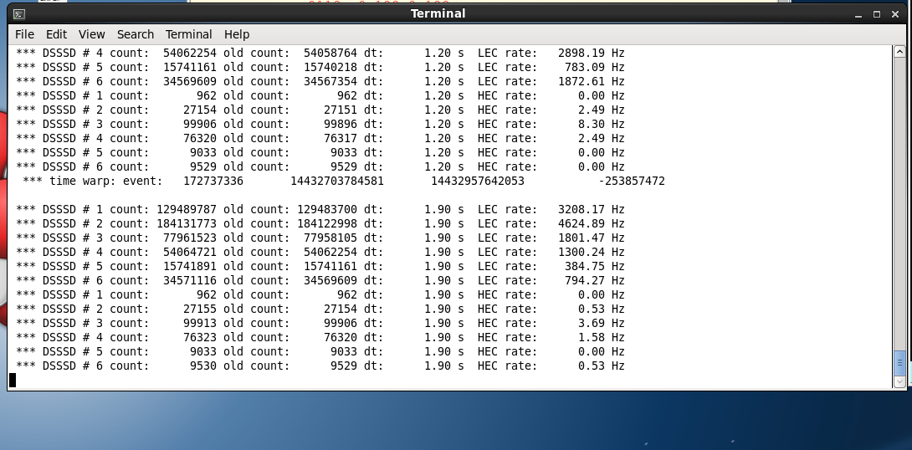Open the File menu
This screenshot has height=450, width=912.
tap(24, 34)
